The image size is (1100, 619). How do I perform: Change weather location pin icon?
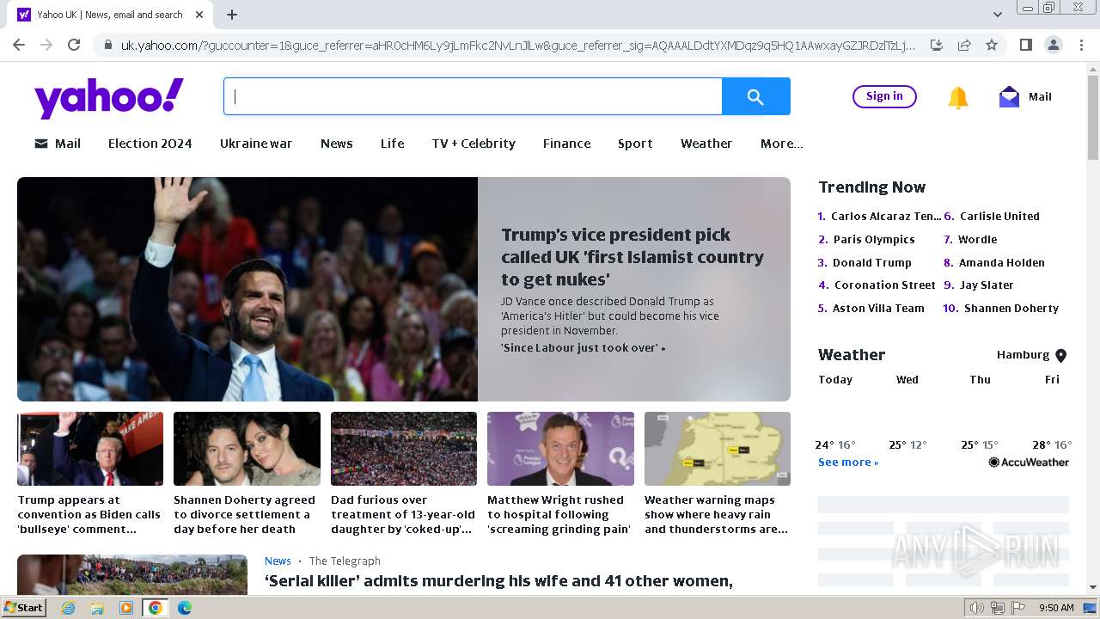[1060, 355]
